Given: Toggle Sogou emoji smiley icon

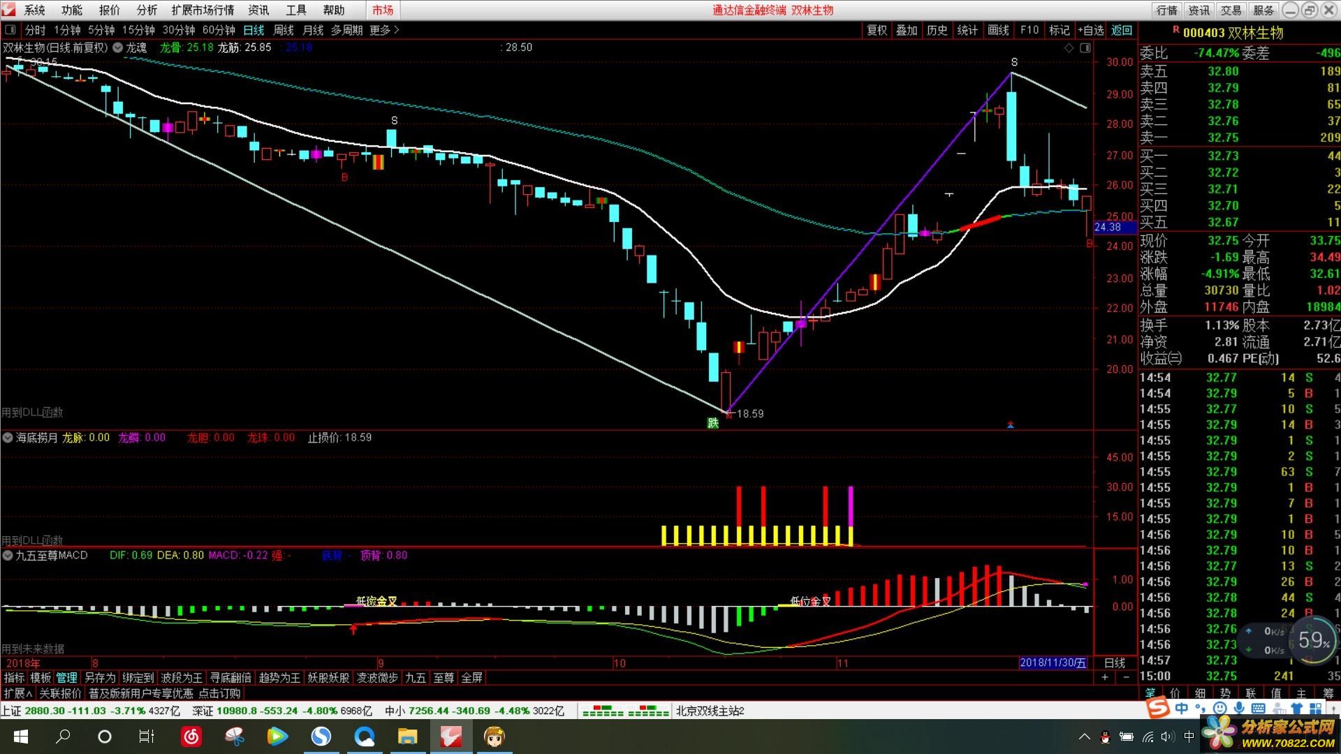Looking at the screenshot, I should click(x=1220, y=709).
